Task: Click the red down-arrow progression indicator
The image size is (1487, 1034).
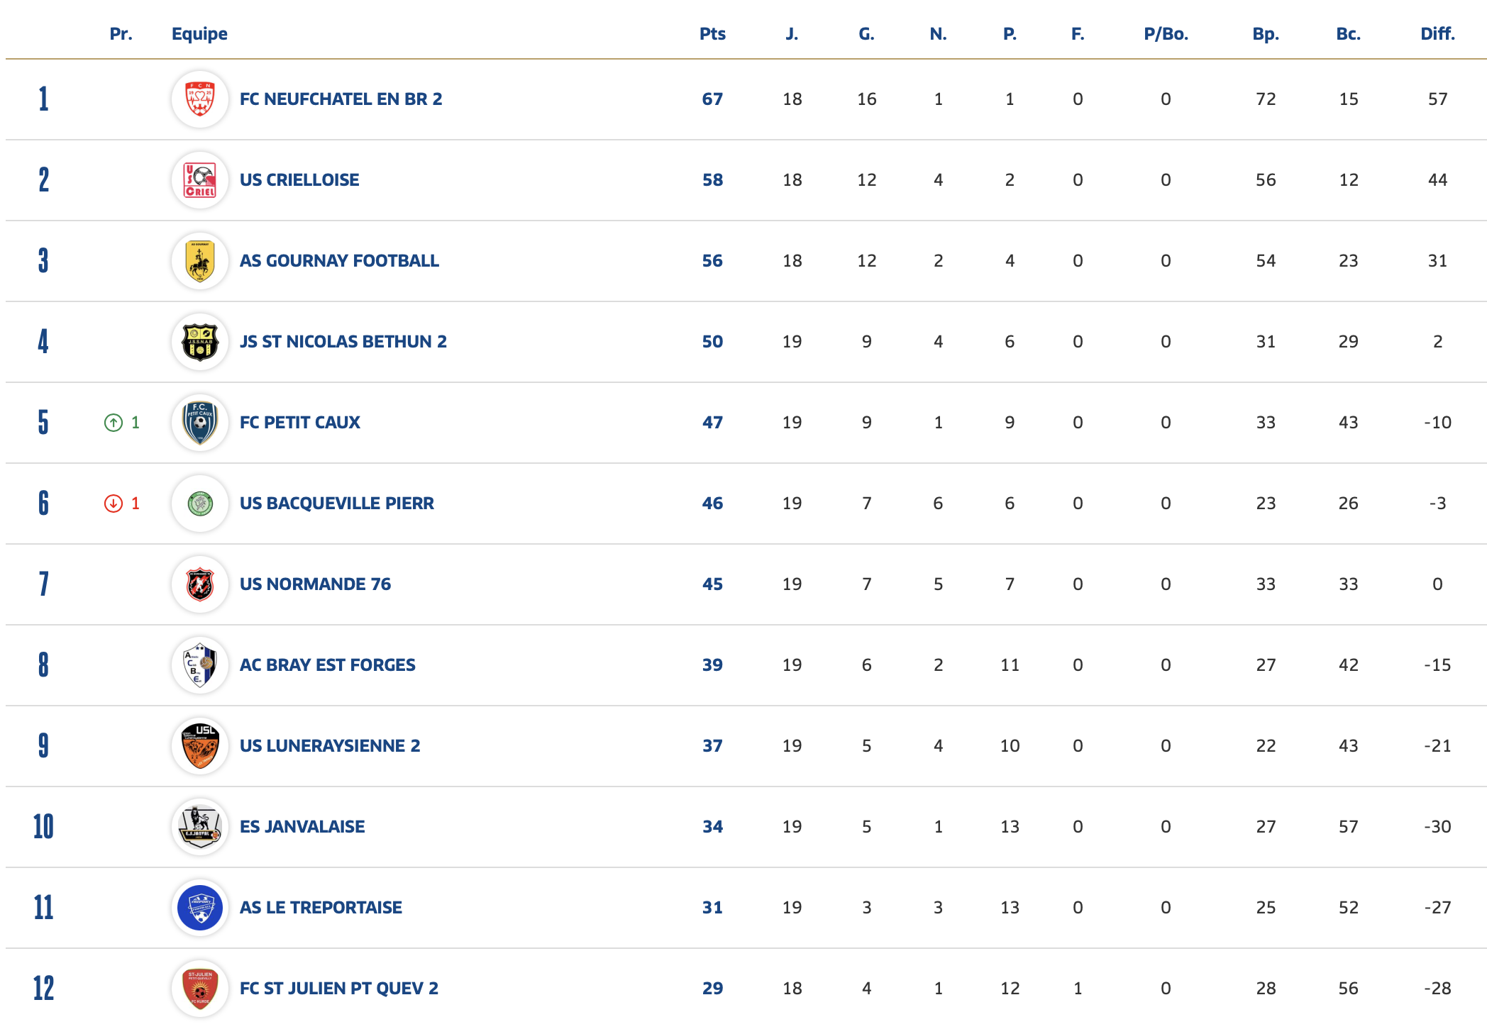Action: tap(114, 504)
